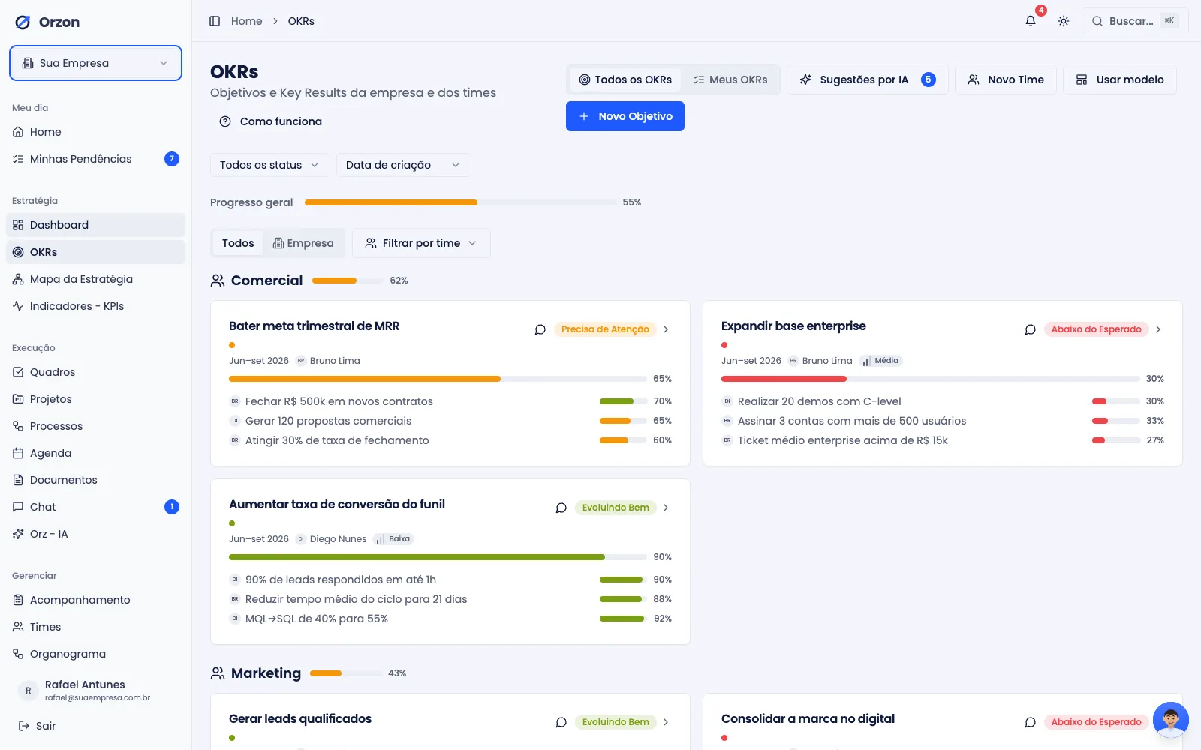Click the Progresso geral progress bar
The width and height of the screenshot is (1201, 750).
tap(461, 202)
